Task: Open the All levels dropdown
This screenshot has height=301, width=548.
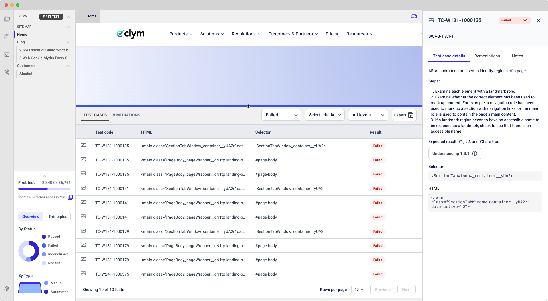Action: tap(368, 115)
